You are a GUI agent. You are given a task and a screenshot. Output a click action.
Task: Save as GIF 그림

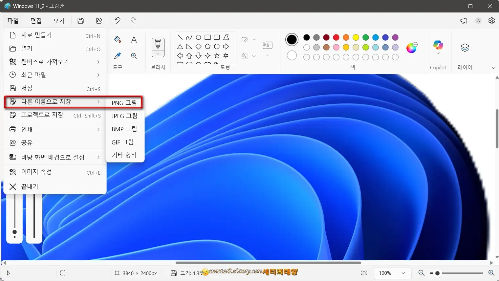pos(125,142)
